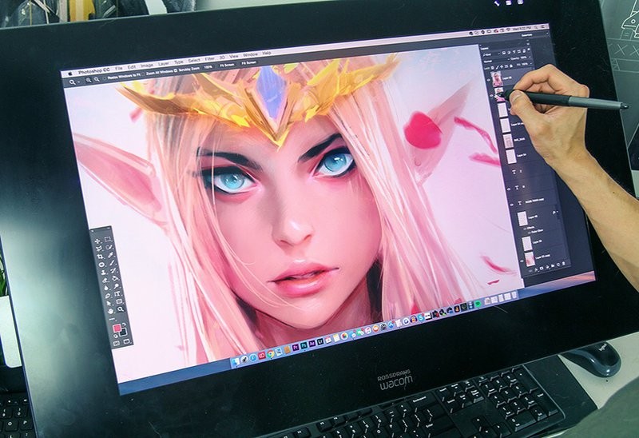Open the Edit menu
Viewport: 639px width, 438px height.
click(x=132, y=66)
